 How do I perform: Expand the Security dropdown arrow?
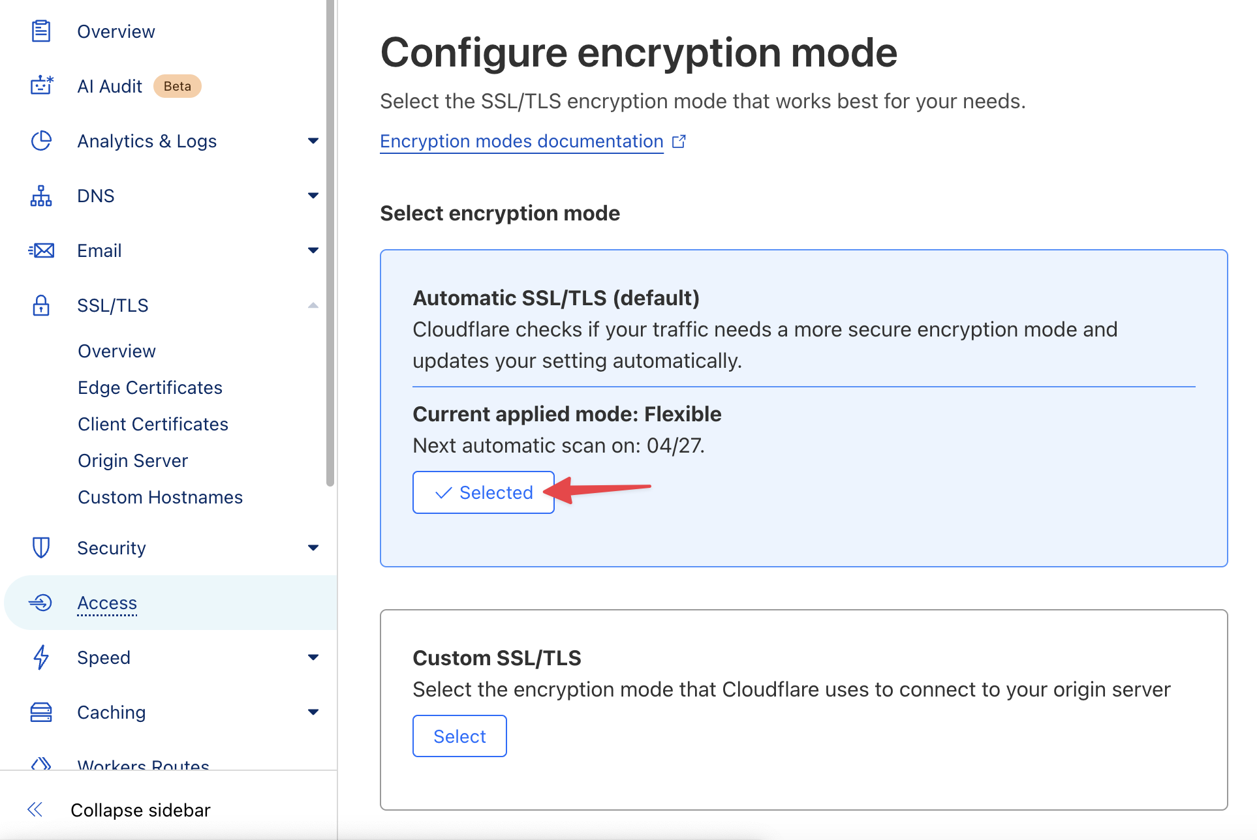coord(313,548)
